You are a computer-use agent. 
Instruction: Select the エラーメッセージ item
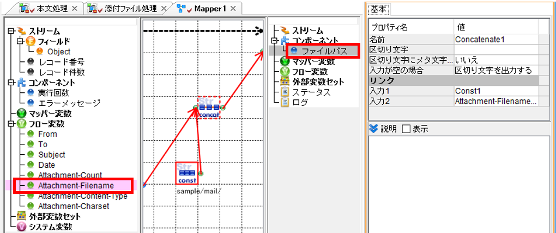(69, 103)
